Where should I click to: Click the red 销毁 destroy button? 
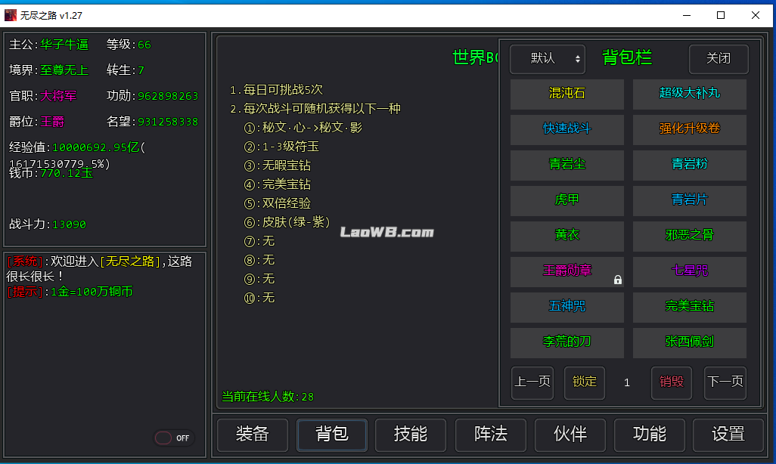[x=672, y=382]
